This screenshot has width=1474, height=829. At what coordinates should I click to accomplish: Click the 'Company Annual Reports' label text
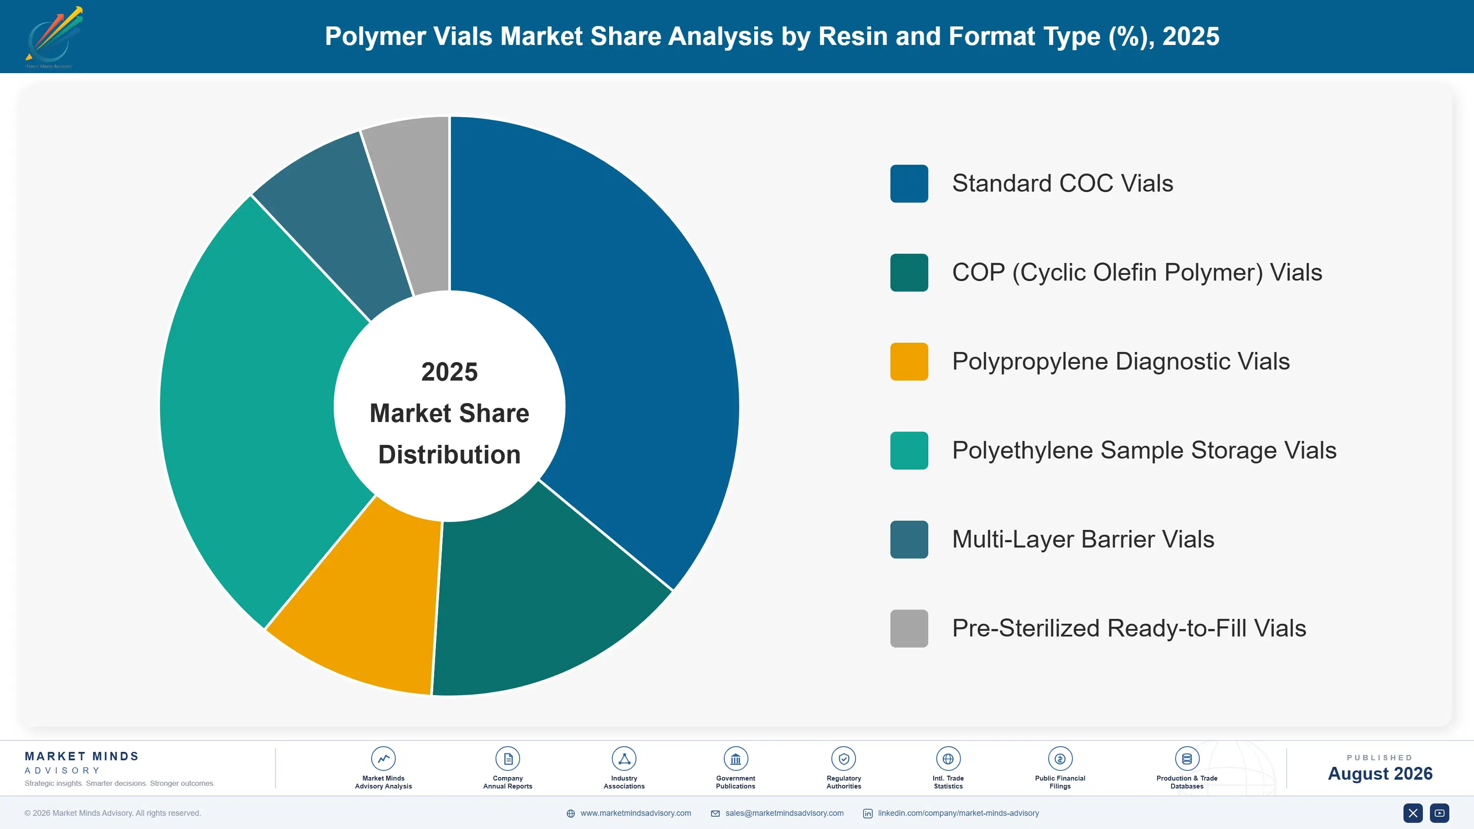pyautogui.click(x=507, y=782)
